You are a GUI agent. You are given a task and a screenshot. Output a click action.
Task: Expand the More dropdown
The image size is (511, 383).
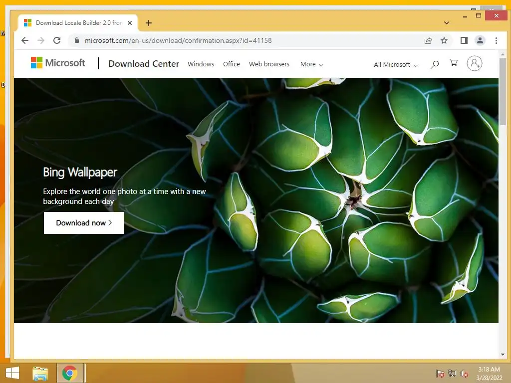click(311, 64)
